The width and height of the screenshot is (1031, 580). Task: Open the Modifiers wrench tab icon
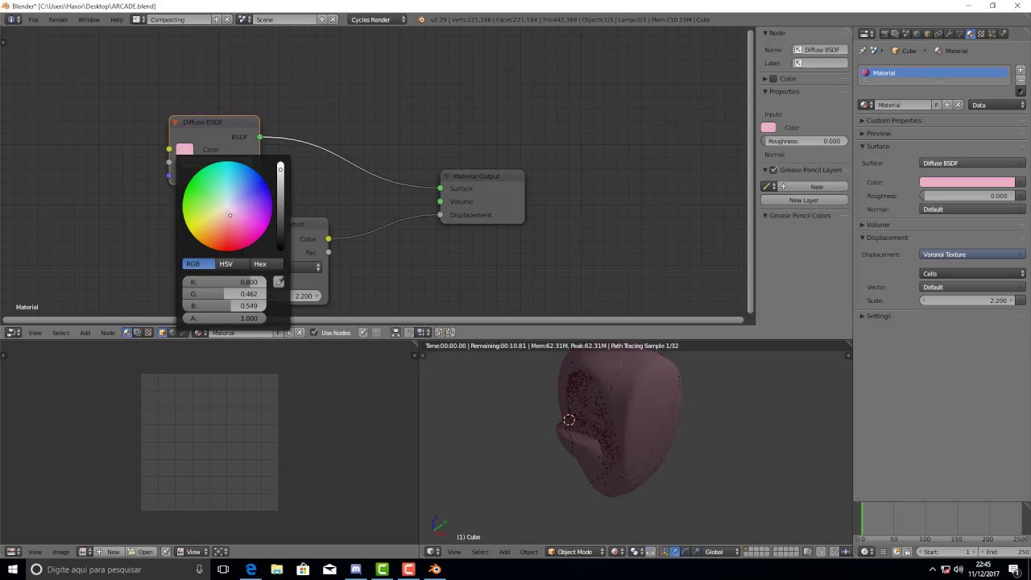coord(949,34)
